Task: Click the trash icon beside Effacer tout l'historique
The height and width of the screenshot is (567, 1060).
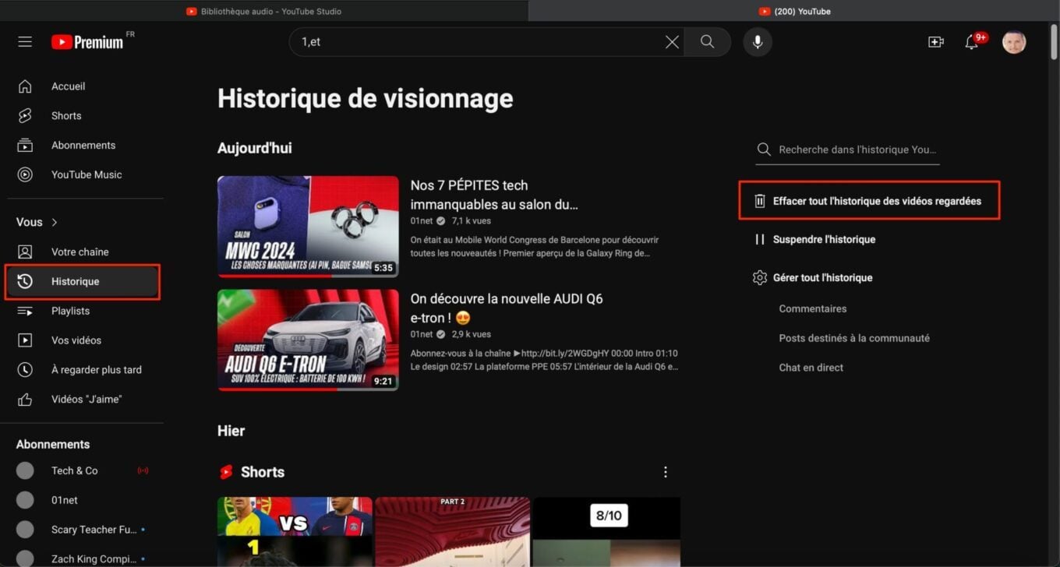Action: click(x=760, y=201)
